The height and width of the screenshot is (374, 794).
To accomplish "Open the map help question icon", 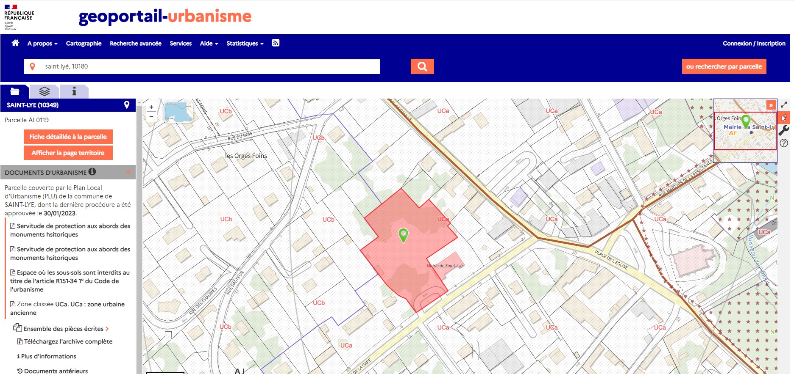I will 784,143.
